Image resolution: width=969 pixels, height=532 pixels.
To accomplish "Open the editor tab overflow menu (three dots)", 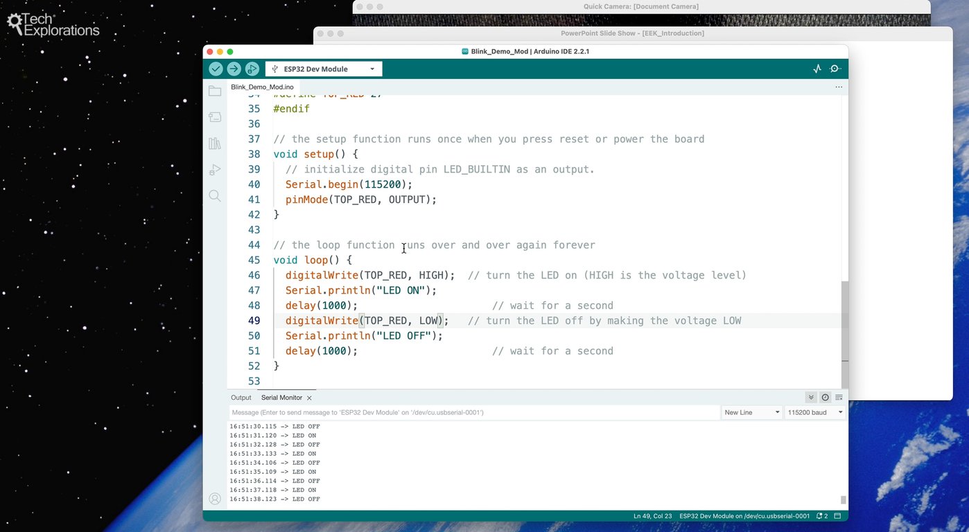I will pyautogui.click(x=839, y=87).
